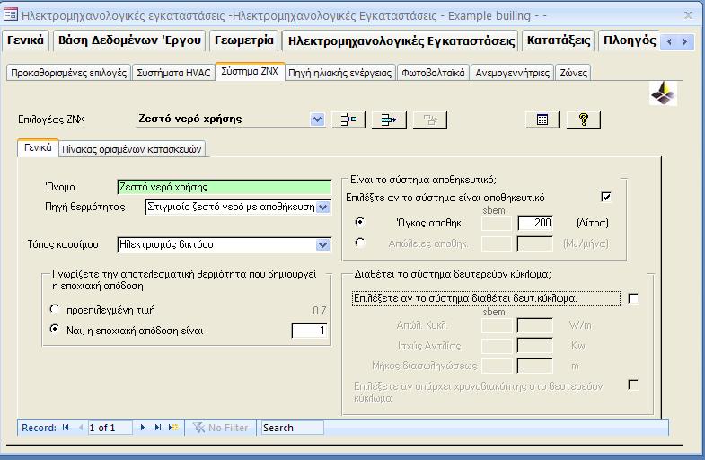Click the Απώλ. Κυκλ. W/m field

pyautogui.click(x=535, y=325)
